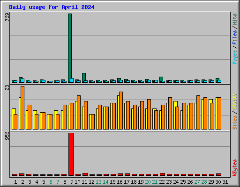Image resolution: width=240 pixels, height=187 pixels.
Task: Click the orange Visits bar for day 12
Action: click(93, 122)
